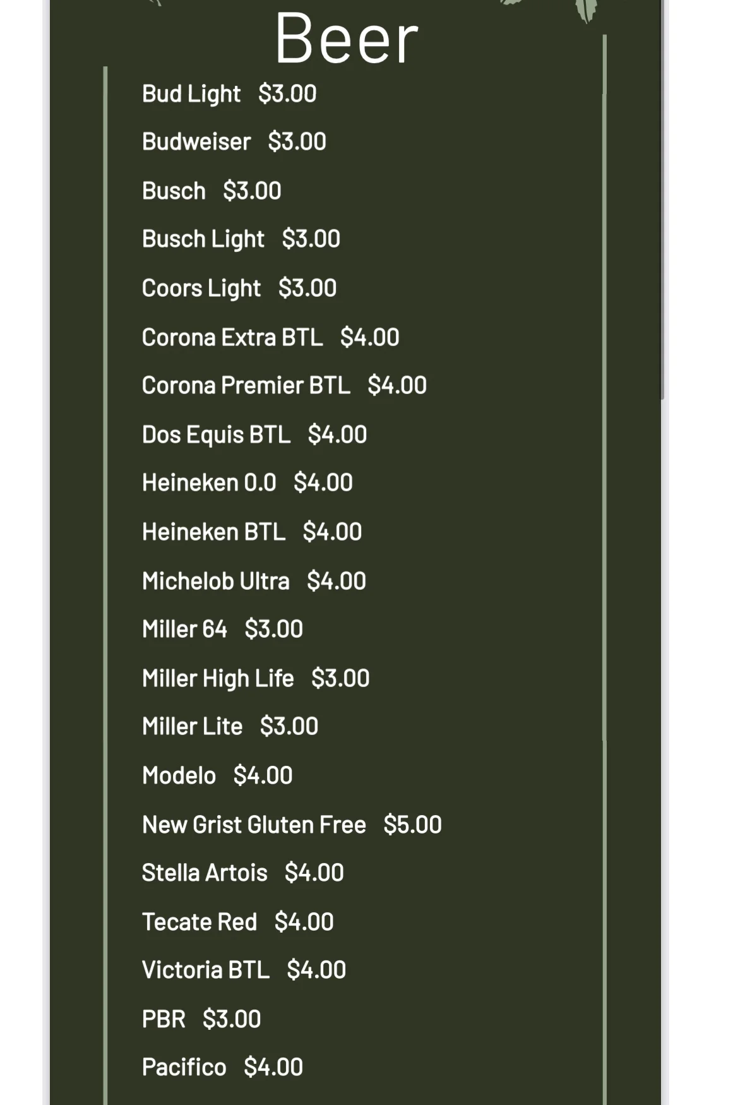The height and width of the screenshot is (1105, 738).
Task: Select Miller High Life entry
Action: point(256,679)
